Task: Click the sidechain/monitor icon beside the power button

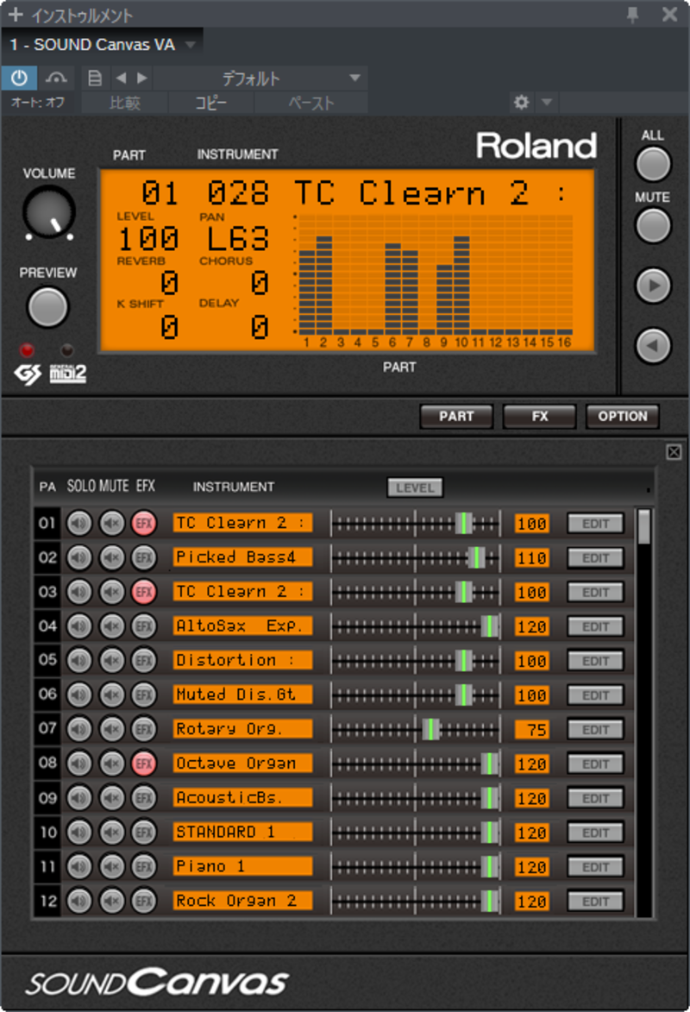Action: [x=56, y=79]
